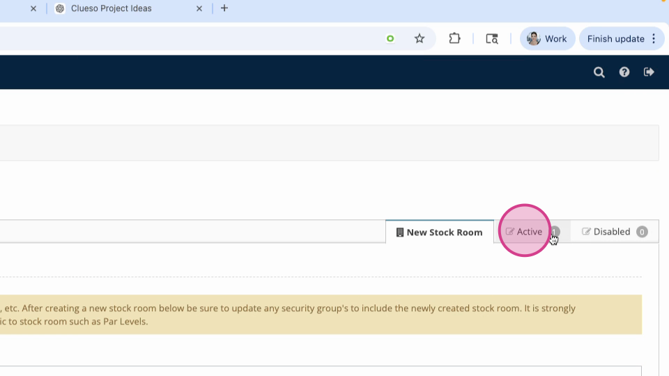Close the Clueso Project Ideas tab

point(199,8)
